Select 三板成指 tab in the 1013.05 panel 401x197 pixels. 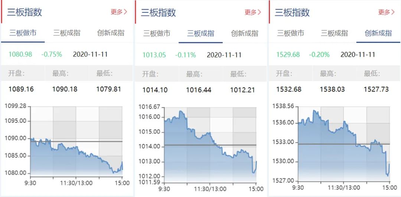(200, 33)
